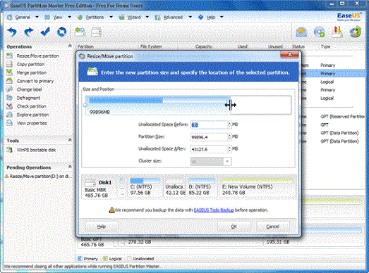Click the partition resize slider handle
Viewport: 369px width, 273px height.
click(x=231, y=105)
